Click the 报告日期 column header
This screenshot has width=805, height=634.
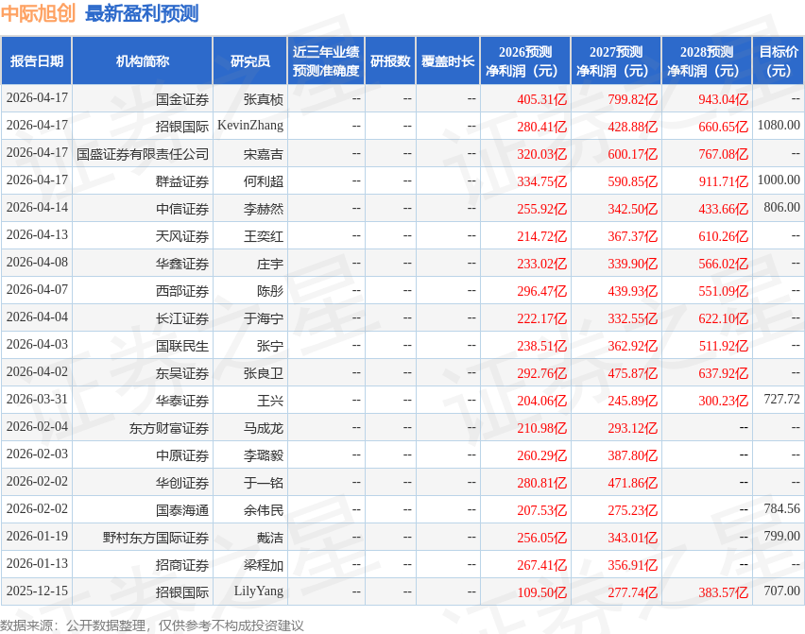37,60
